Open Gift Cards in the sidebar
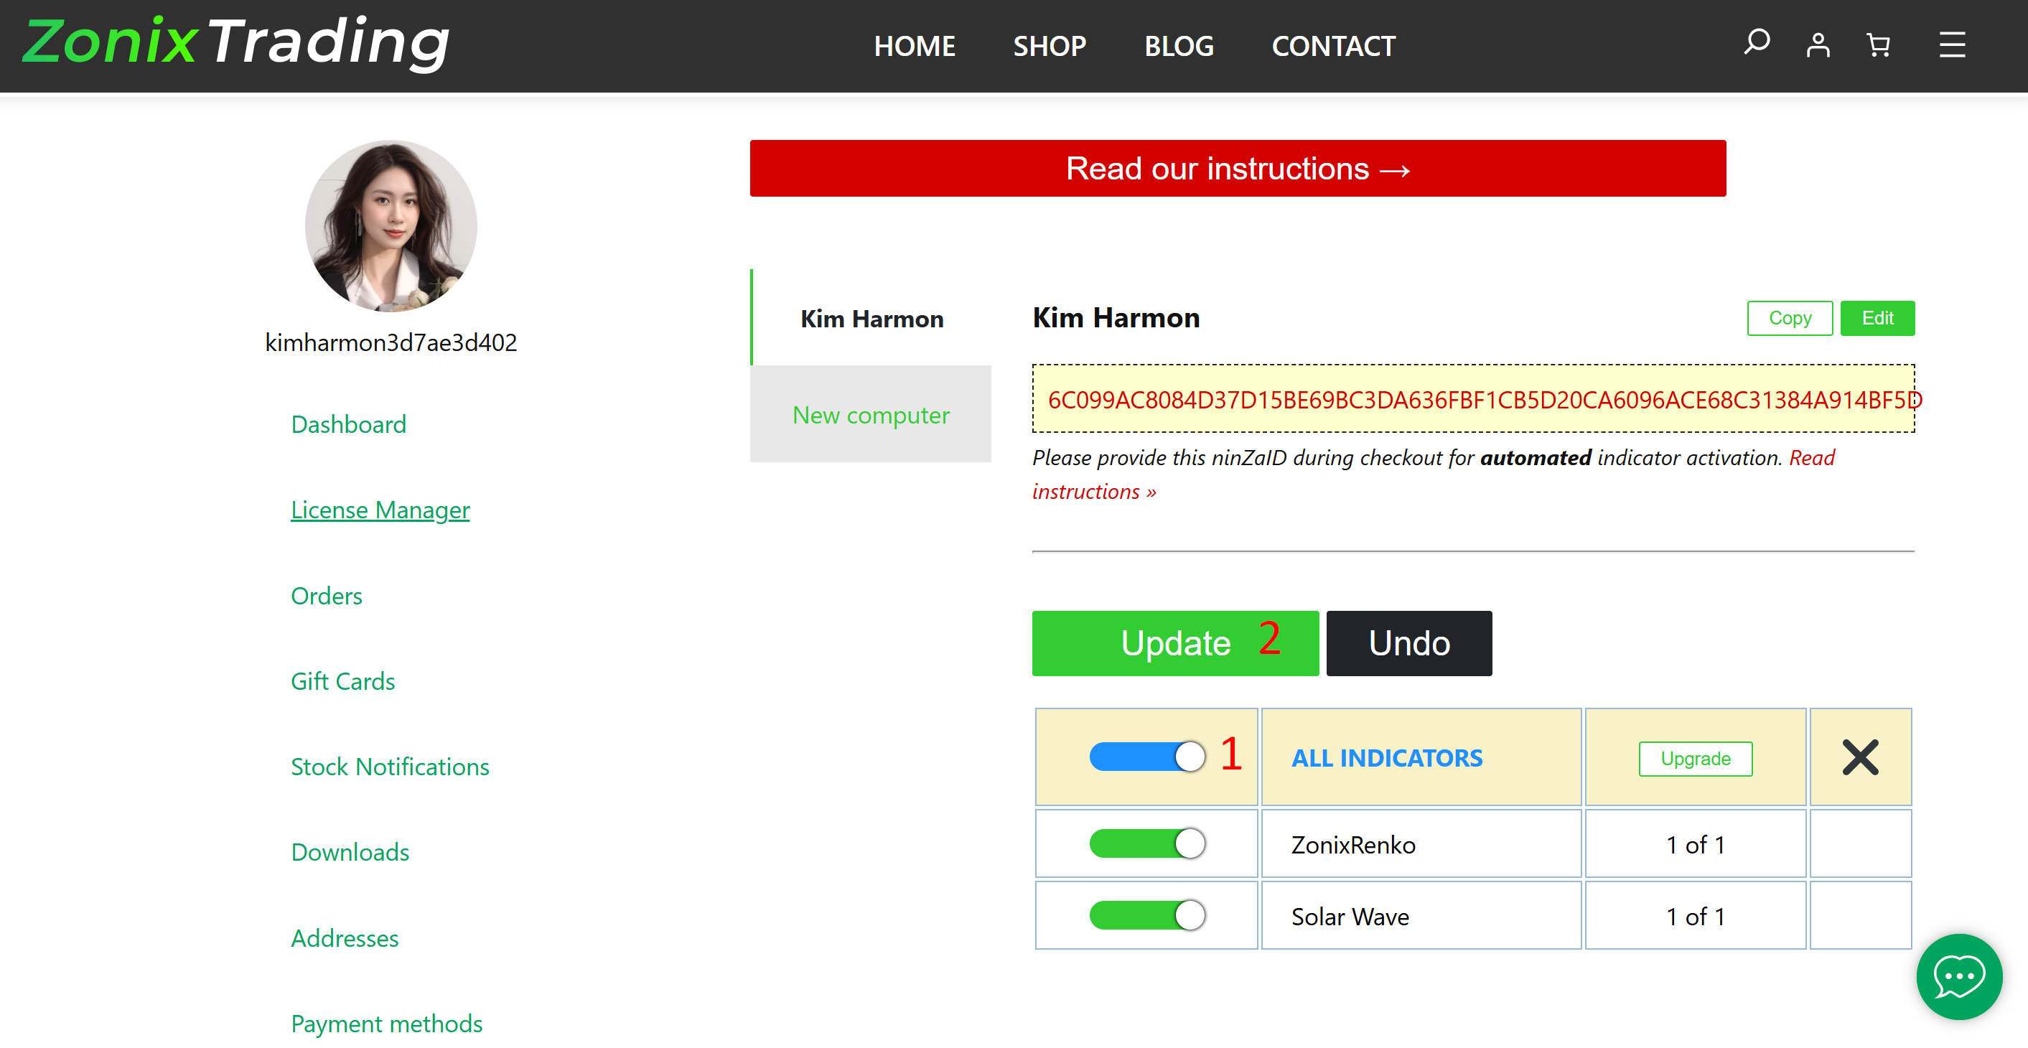Image resolution: width=2028 pixels, height=1048 pixels. click(x=342, y=681)
